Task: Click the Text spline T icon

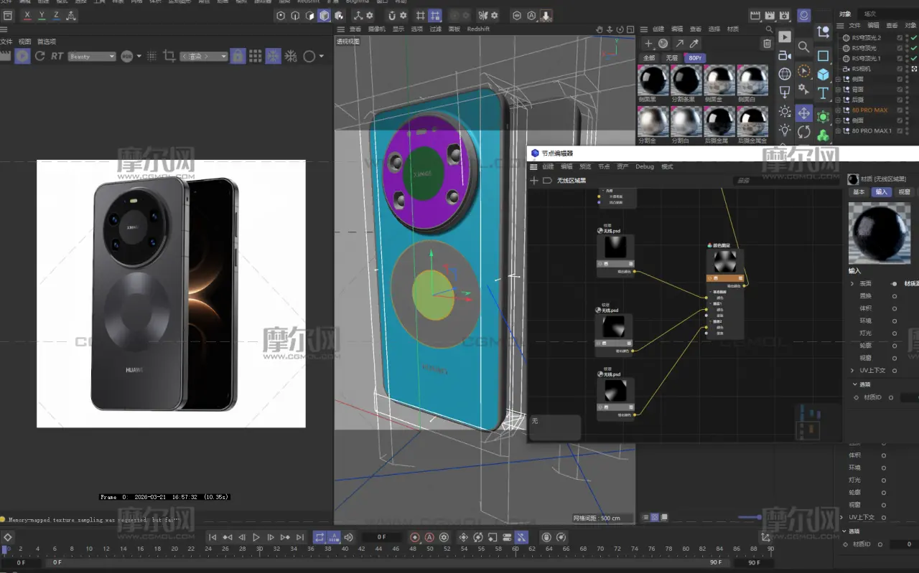Action: [823, 93]
